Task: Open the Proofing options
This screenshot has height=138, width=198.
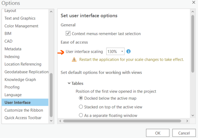Action: (12, 87)
